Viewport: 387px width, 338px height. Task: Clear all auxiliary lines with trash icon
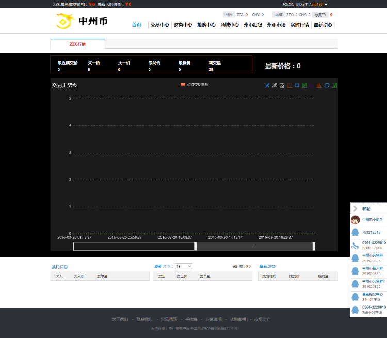(x=282, y=85)
